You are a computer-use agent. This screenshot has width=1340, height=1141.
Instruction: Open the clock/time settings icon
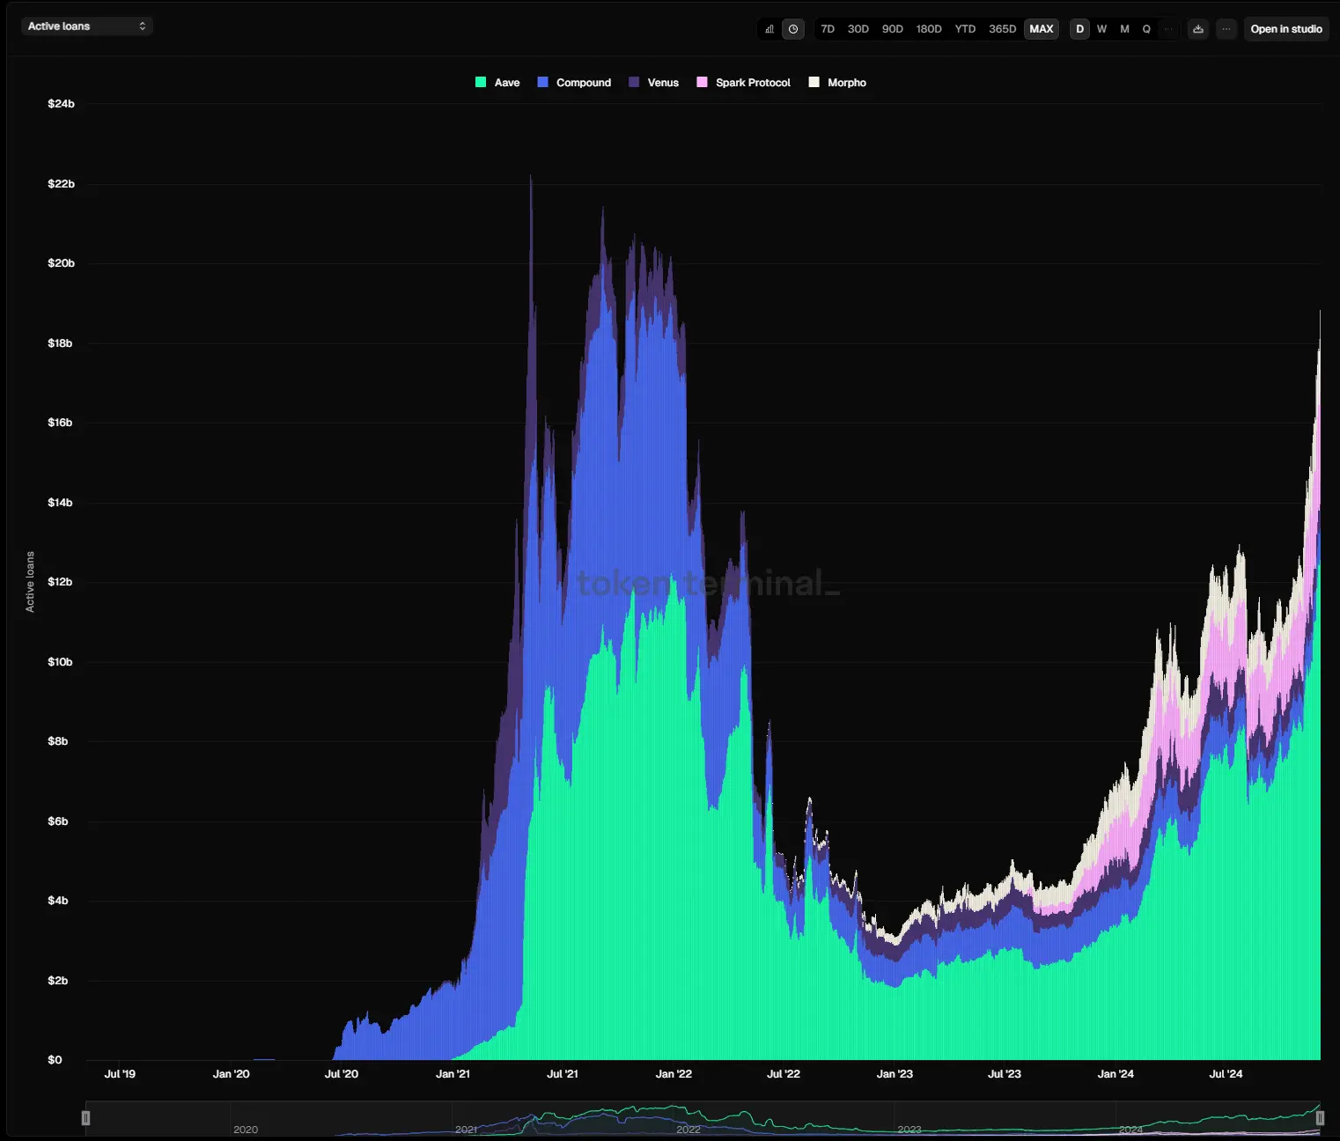[x=793, y=28]
